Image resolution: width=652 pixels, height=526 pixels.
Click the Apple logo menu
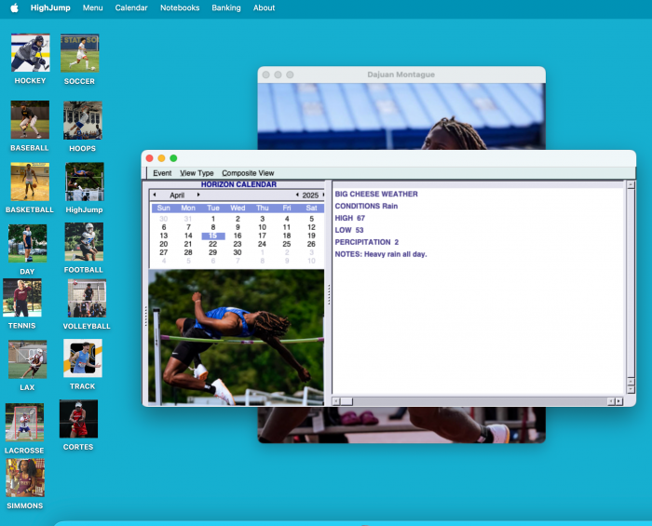14,7
